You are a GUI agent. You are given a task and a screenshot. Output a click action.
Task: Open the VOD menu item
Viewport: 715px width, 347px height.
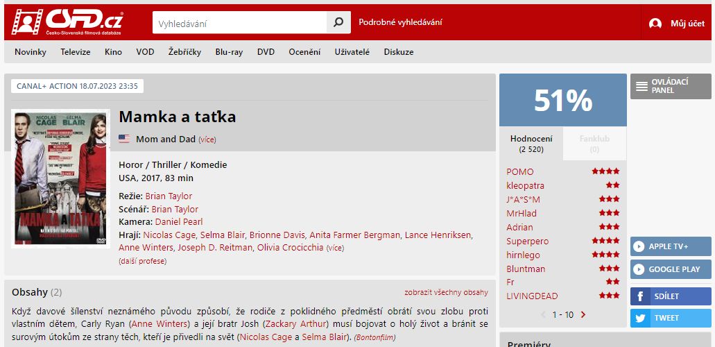145,52
